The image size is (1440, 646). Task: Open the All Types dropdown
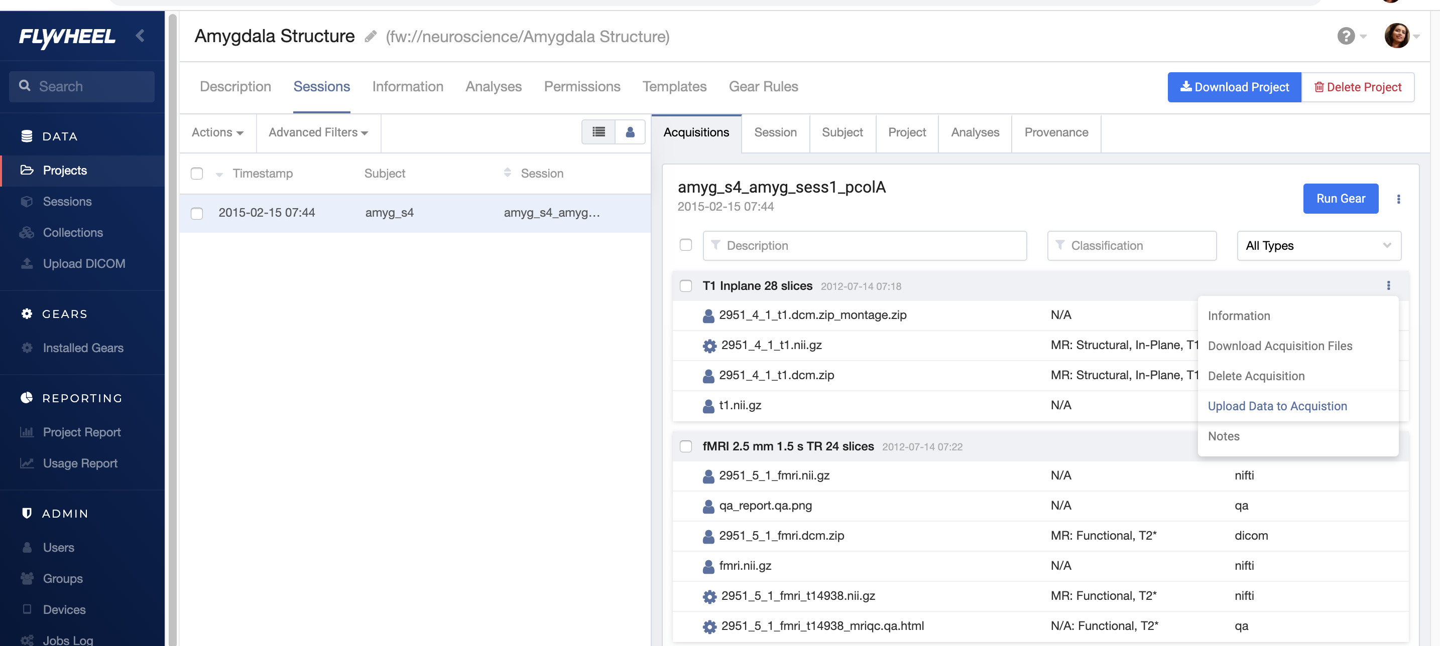[1318, 246]
